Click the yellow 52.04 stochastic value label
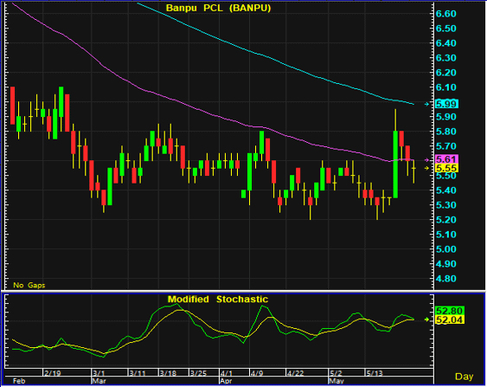 point(450,319)
